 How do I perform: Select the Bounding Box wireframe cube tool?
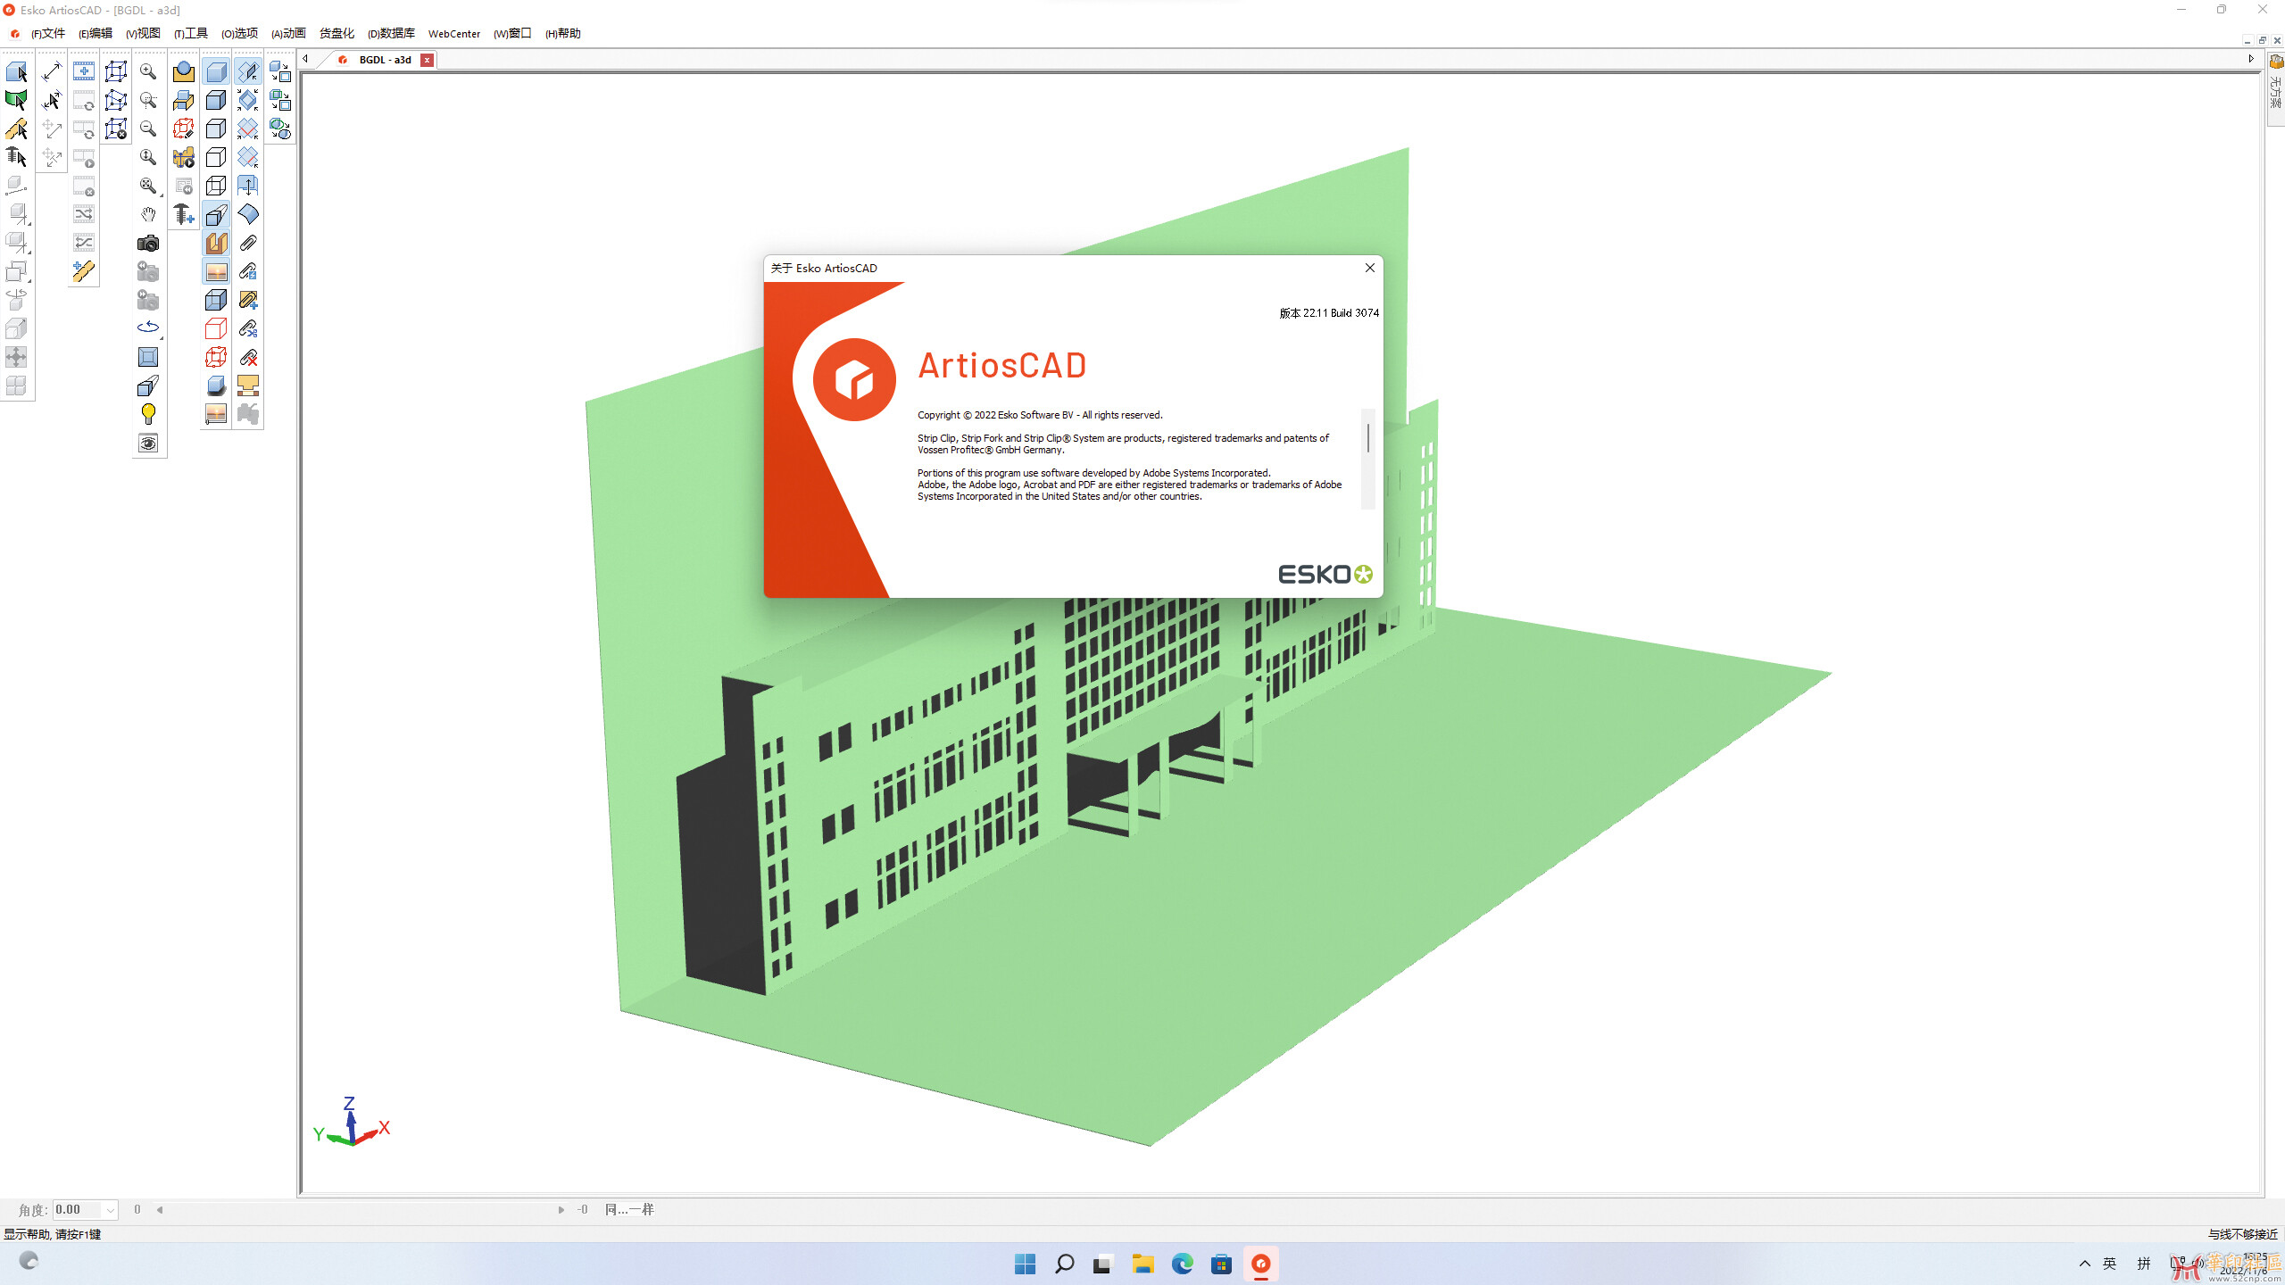[116, 71]
